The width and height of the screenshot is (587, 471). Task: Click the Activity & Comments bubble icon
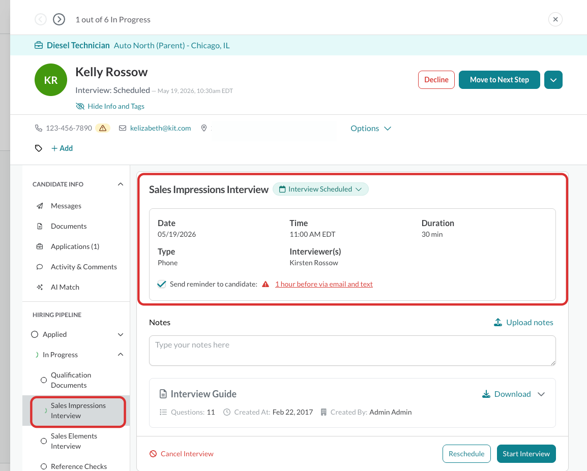[x=40, y=267]
